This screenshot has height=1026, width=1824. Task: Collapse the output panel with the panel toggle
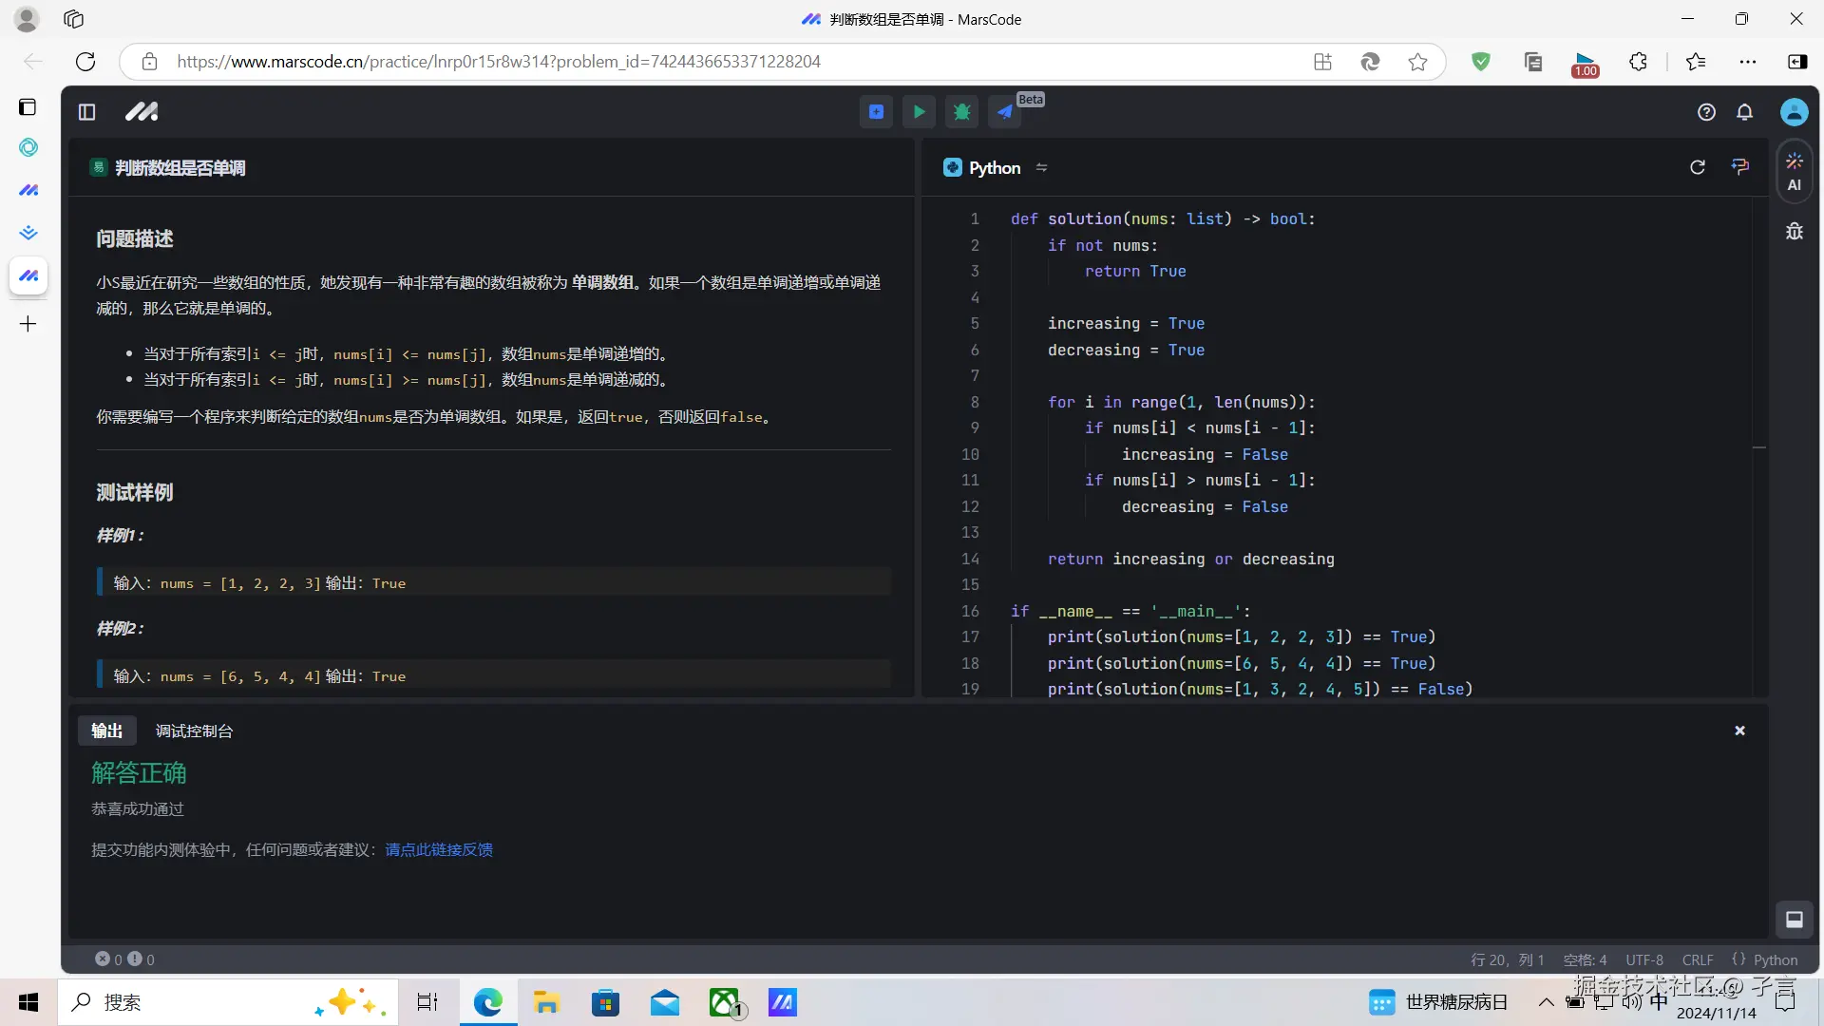point(1795,920)
